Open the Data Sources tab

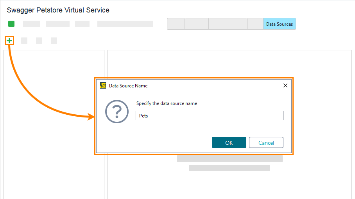pyautogui.click(x=280, y=24)
